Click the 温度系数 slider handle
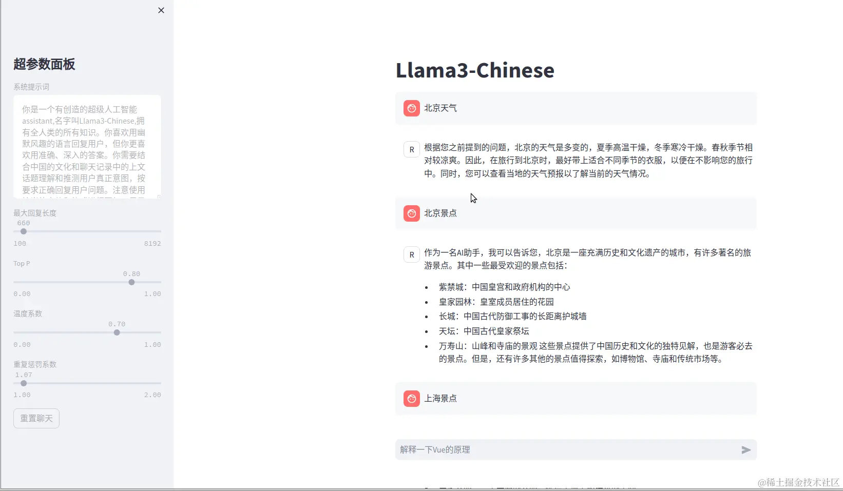This screenshot has height=491, width=843. point(117,332)
